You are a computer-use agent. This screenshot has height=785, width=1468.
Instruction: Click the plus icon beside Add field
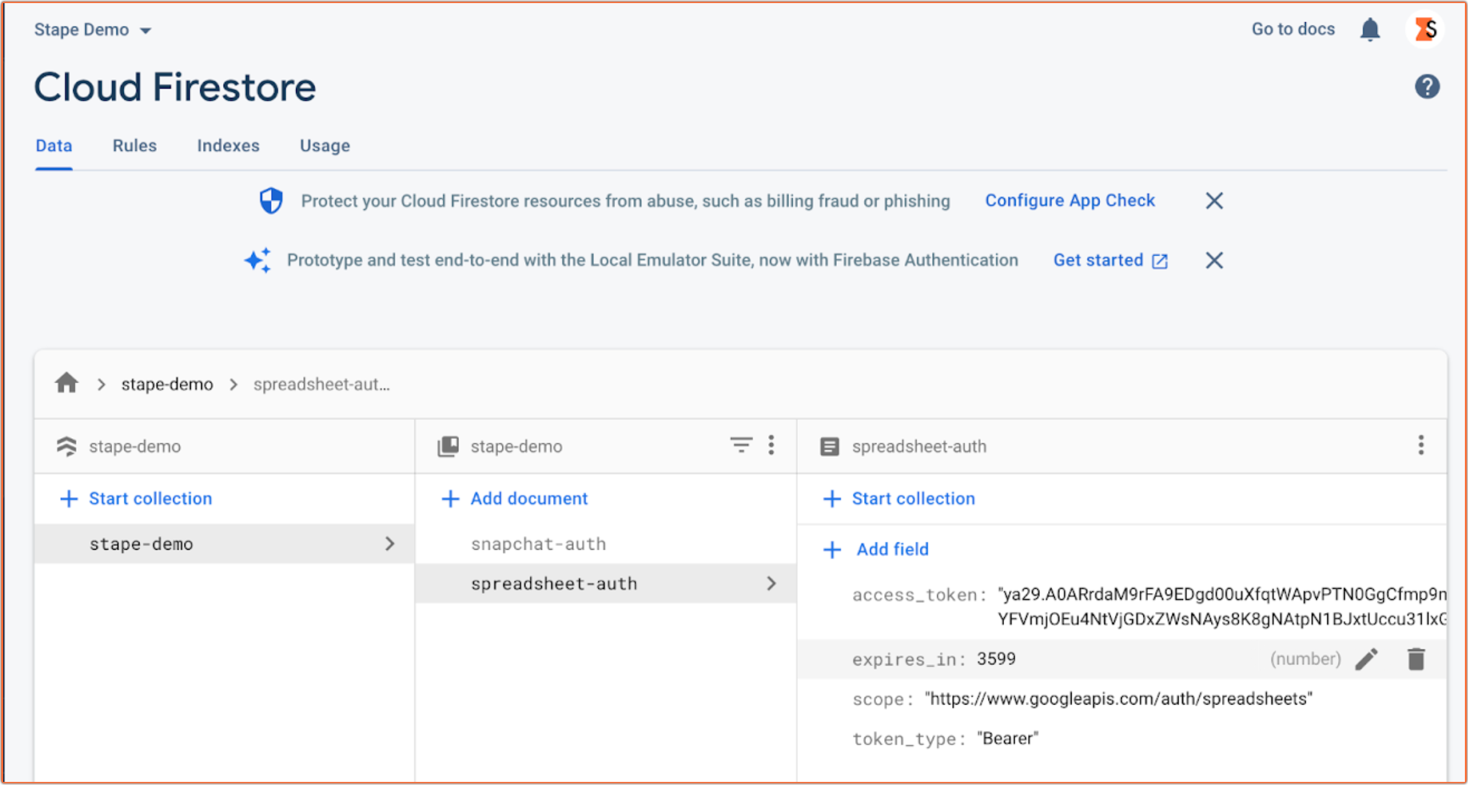[832, 549]
